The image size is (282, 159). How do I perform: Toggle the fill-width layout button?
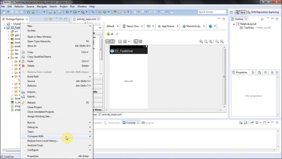(x=108, y=42)
